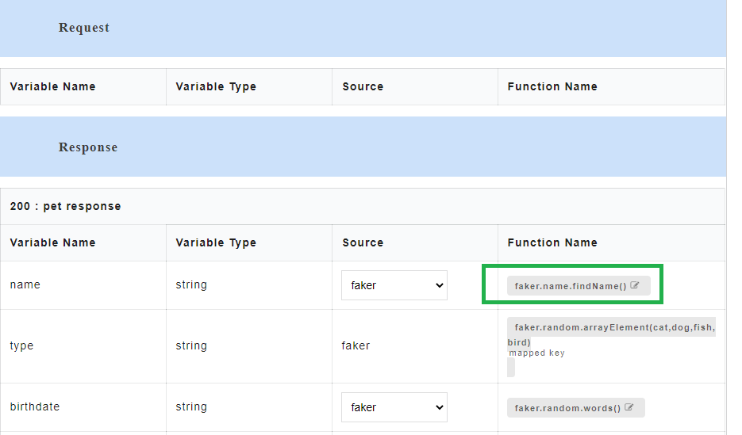Click the Request section header
The width and height of the screenshot is (742, 435).
[x=84, y=28]
